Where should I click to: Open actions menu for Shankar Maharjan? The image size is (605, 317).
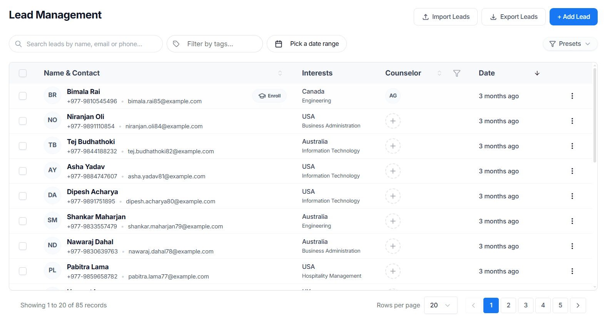(x=572, y=221)
